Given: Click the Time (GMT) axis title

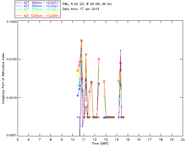Looking at the screenshot, I should click(100, 143).
